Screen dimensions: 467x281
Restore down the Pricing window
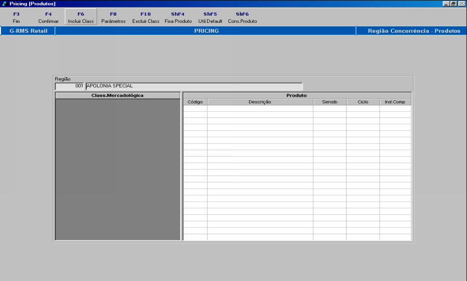pyautogui.click(x=454, y=4)
